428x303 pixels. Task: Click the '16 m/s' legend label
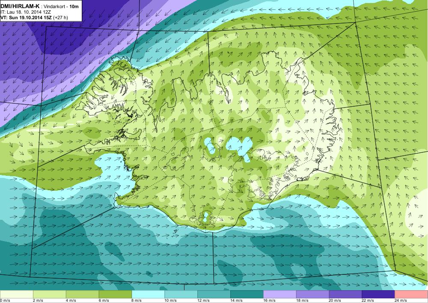point(269,300)
